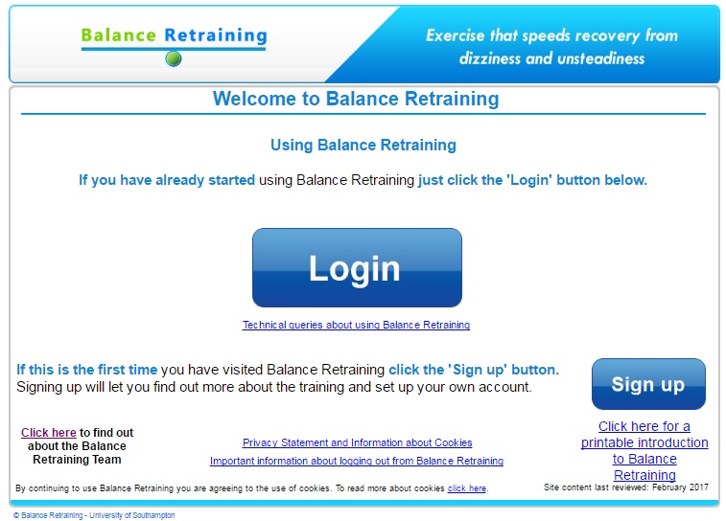Open the printable introduction to Balance Retraining link

coord(644,450)
